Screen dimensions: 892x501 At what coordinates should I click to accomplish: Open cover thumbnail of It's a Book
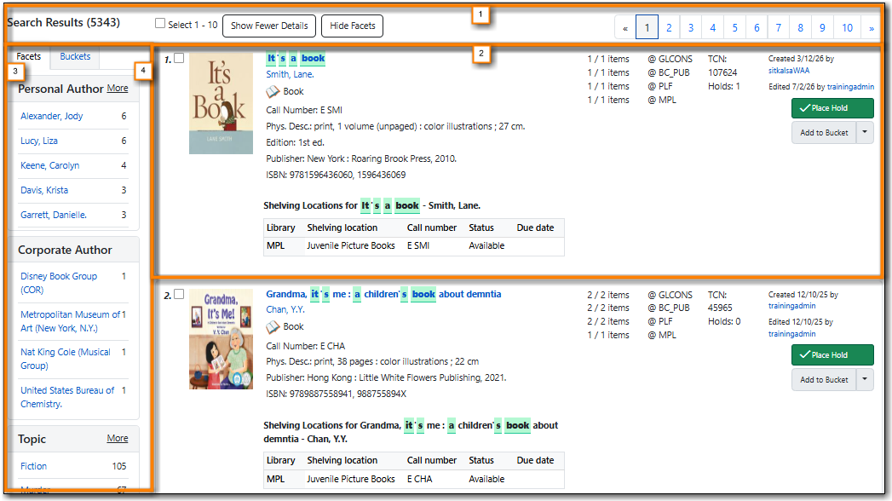[221, 103]
